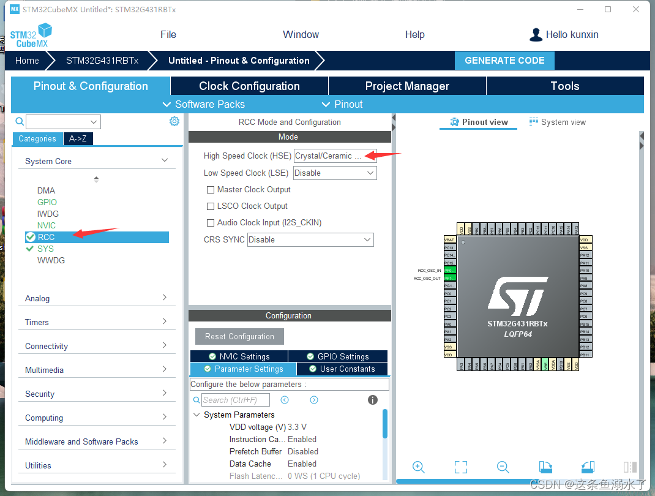Enable Audio Clock Input (I2S_CKIN)
This screenshot has width=655, height=496.
tap(211, 222)
